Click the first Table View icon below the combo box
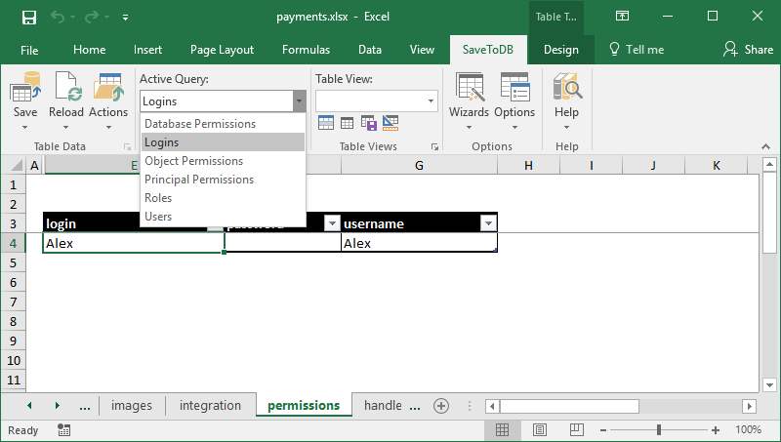The image size is (781, 442). (x=326, y=122)
